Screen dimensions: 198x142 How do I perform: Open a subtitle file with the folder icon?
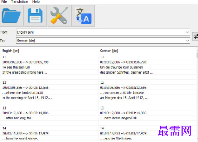click(x=11, y=16)
